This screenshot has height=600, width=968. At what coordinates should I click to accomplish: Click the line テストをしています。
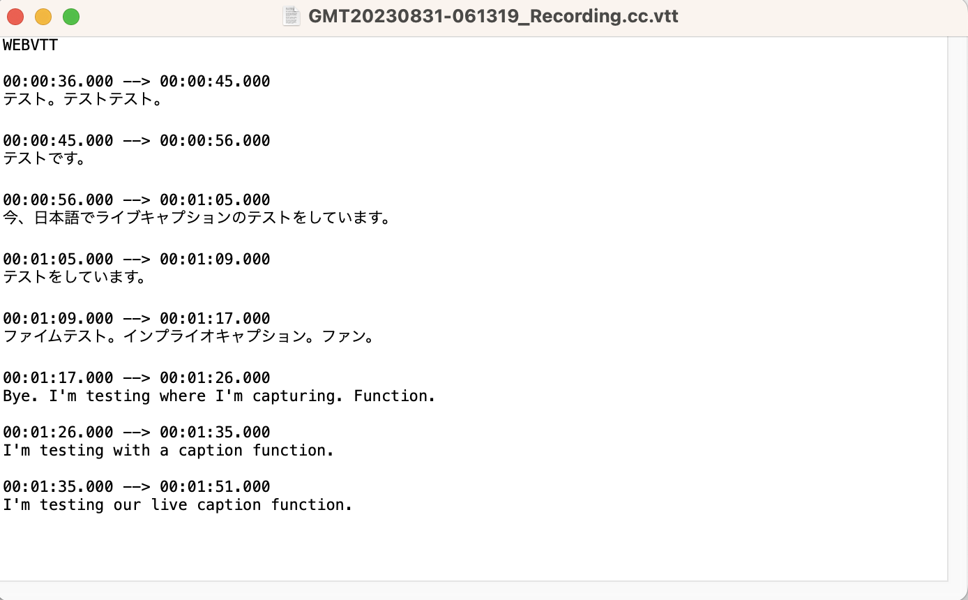pos(75,278)
